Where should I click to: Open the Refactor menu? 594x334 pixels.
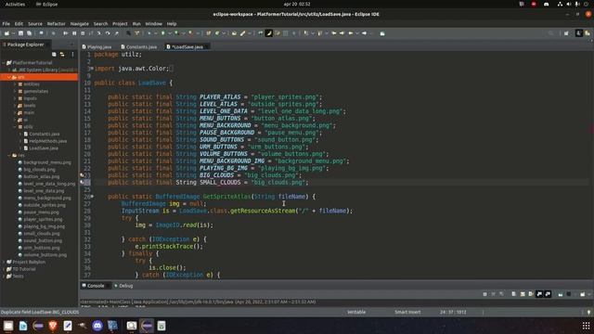point(56,23)
